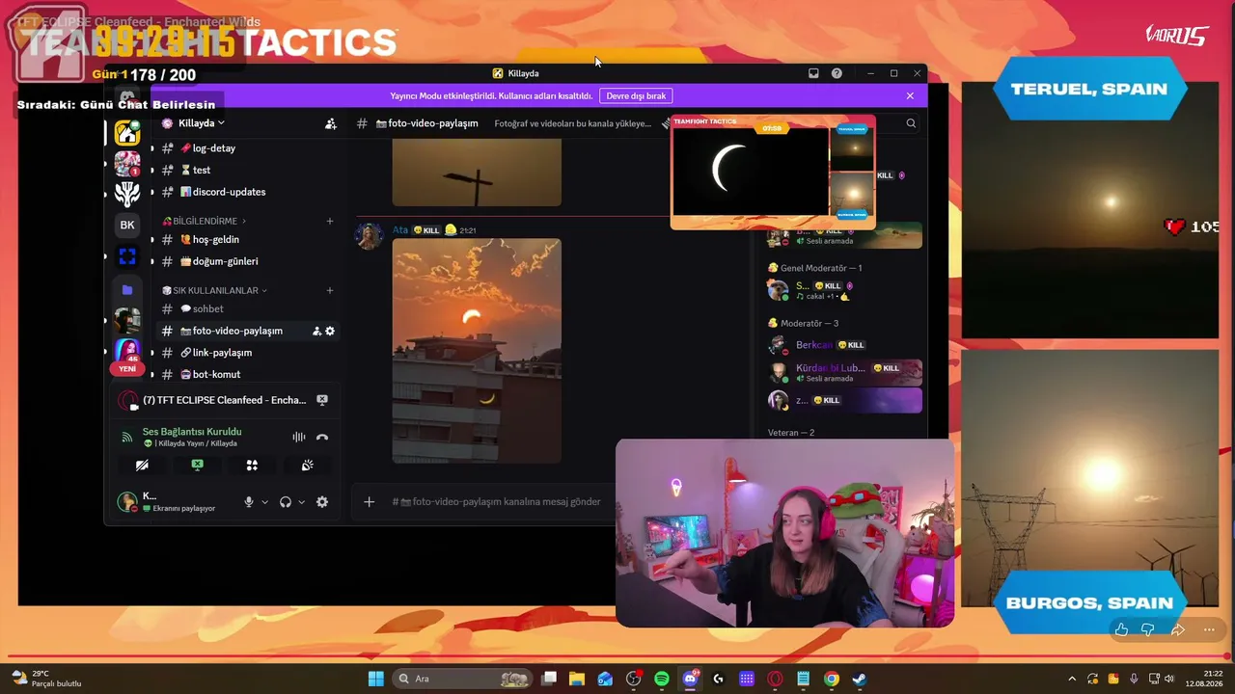Open Berkcan's member profile
The image size is (1235, 694).
click(x=844, y=345)
